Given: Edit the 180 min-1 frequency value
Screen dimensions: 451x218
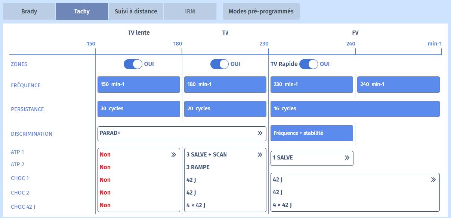Looking at the screenshot, I should tap(225, 85).
